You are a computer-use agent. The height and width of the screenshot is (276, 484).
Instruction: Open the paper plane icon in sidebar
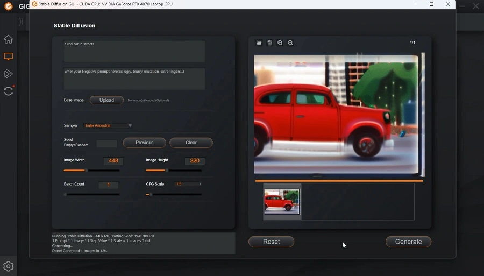[8, 74]
